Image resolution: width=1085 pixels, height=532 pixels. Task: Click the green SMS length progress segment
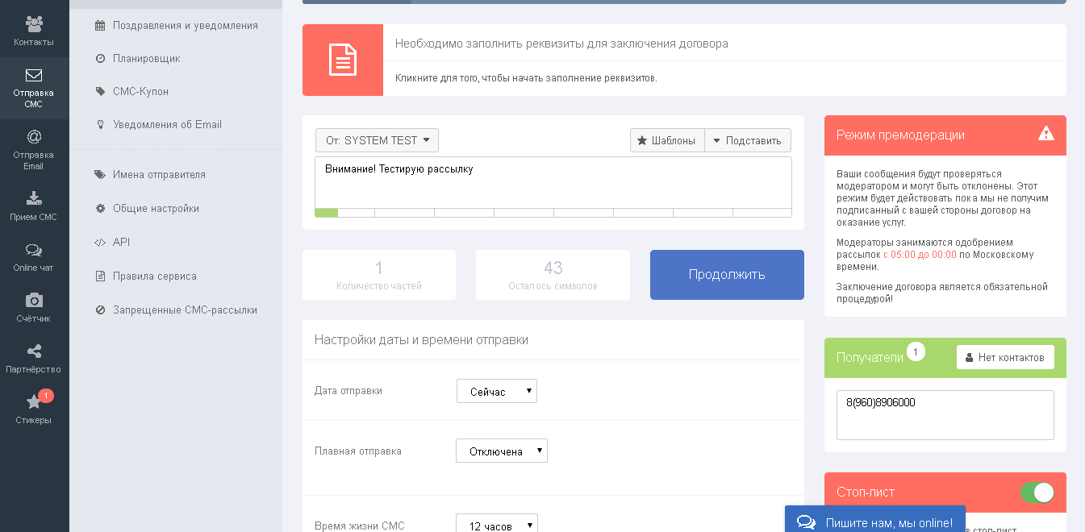click(x=326, y=212)
